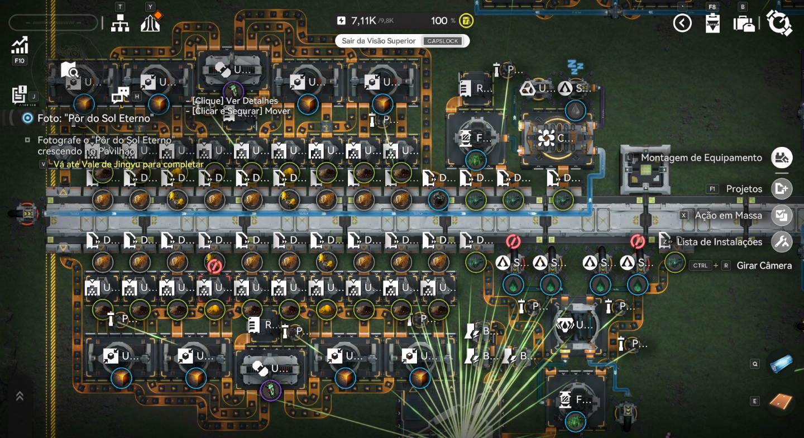
Task: Click the yellow power storage icon beside 100%
Action: coord(466,21)
